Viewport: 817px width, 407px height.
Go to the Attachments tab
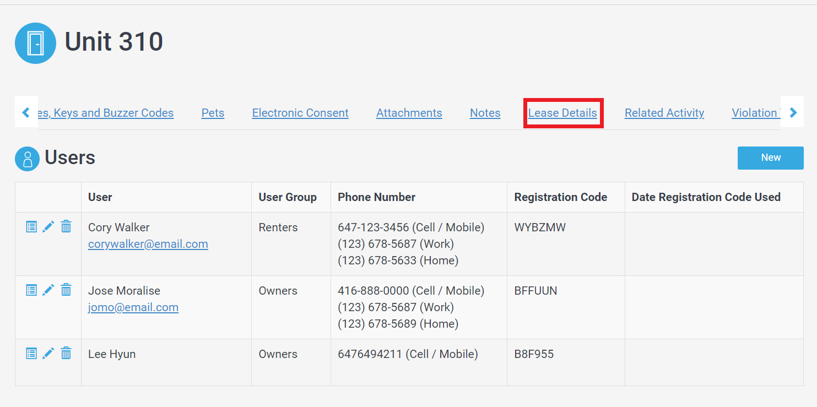[409, 113]
